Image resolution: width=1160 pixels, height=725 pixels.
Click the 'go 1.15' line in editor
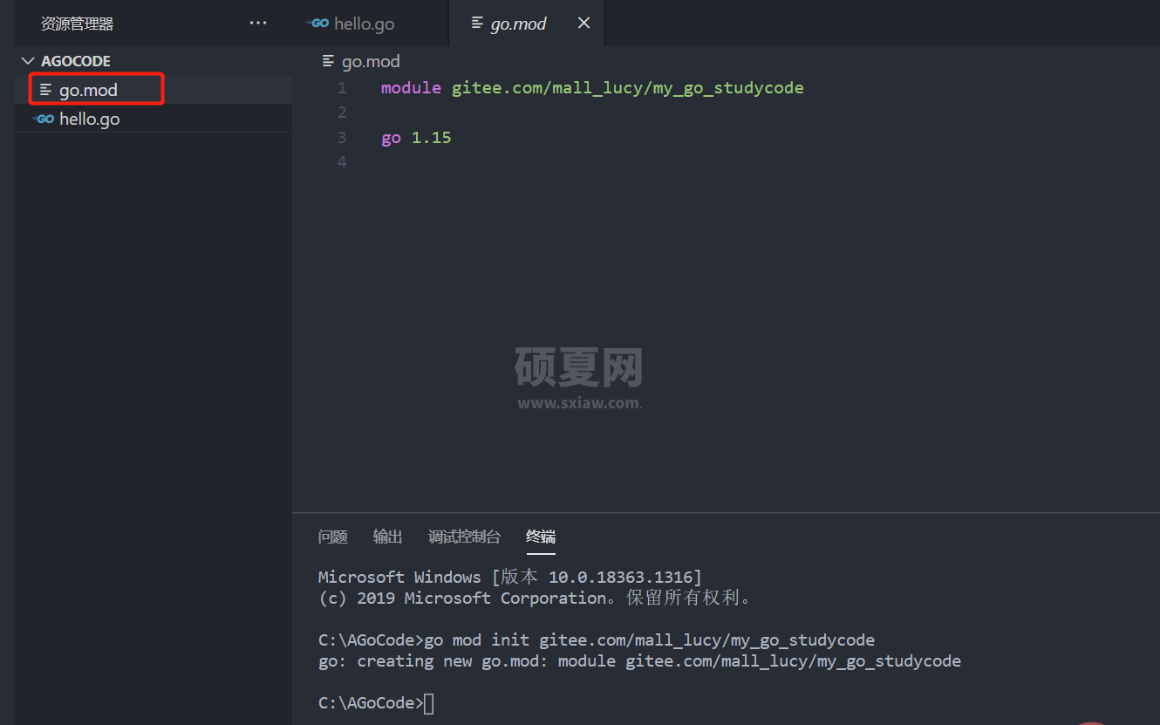coord(416,137)
